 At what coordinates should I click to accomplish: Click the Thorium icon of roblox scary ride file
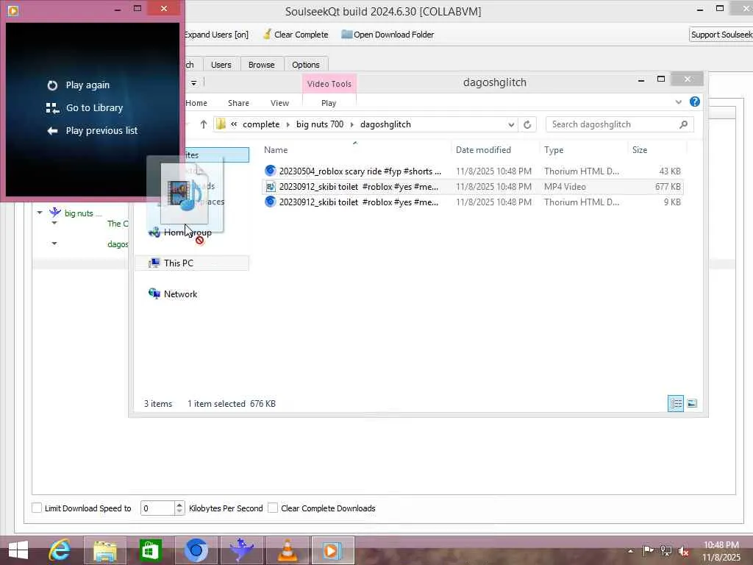(271, 171)
